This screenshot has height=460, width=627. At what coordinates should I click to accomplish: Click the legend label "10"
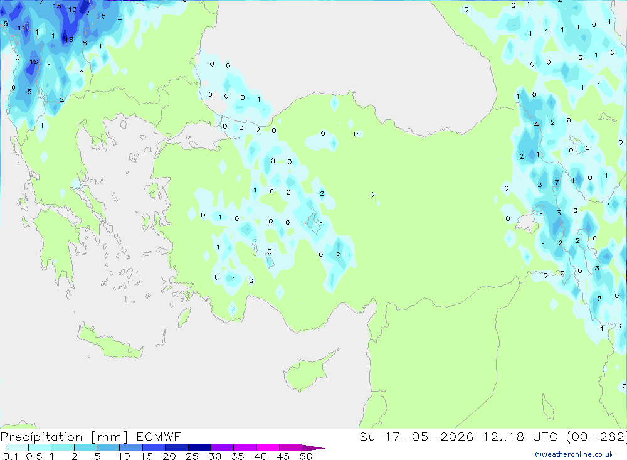tap(124, 456)
